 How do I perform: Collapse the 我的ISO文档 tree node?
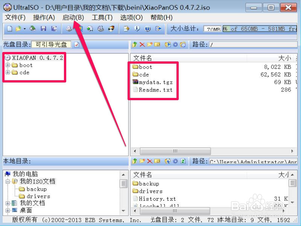click(x=8, y=182)
